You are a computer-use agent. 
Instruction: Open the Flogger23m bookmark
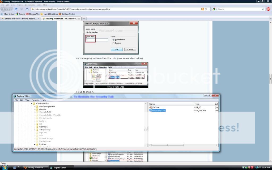(33, 14)
